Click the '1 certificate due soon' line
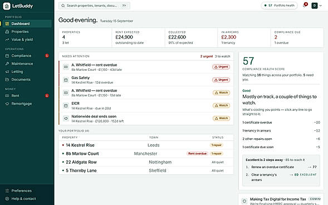 [281, 147]
